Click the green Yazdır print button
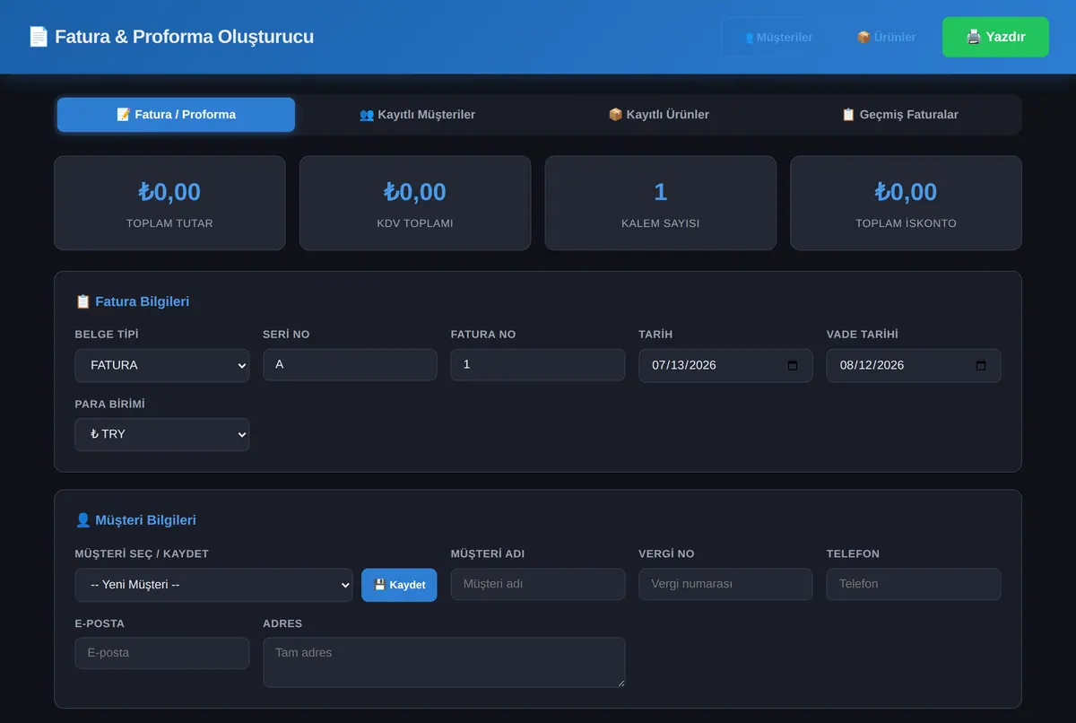This screenshot has height=723, width=1076. point(995,37)
